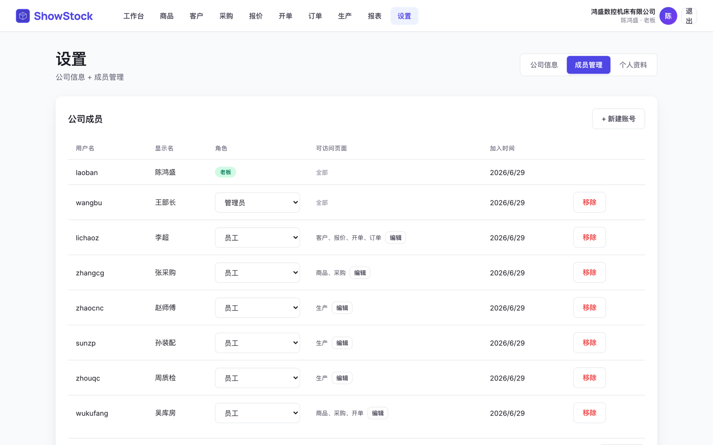Image resolution: width=713 pixels, height=445 pixels.
Task: Click display name 陈鸿盛 in the table
Action: pyautogui.click(x=165, y=172)
